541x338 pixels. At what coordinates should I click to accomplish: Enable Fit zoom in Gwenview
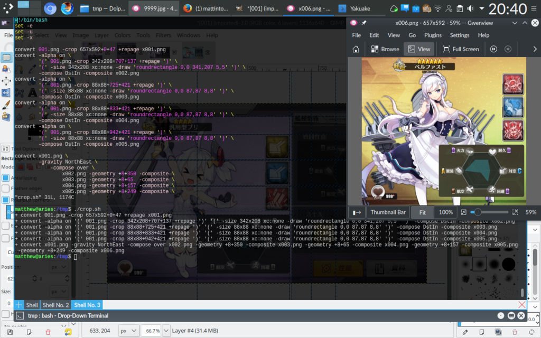422,212
